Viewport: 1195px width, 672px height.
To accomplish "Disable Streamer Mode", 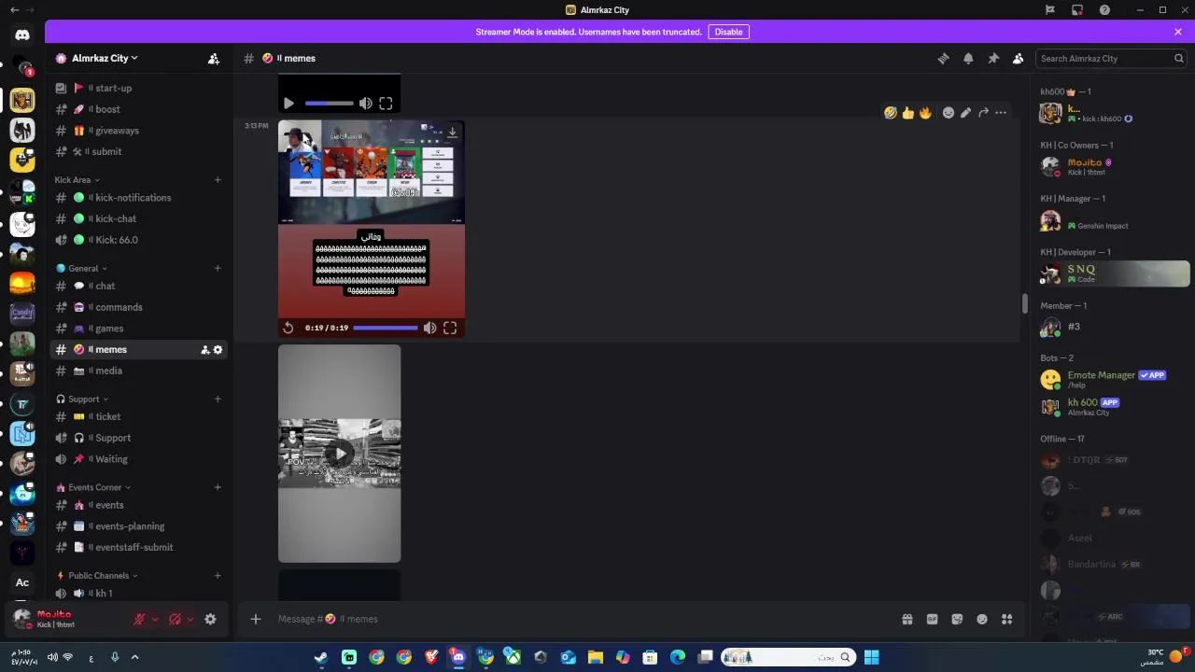I will (x=728, y=32).
